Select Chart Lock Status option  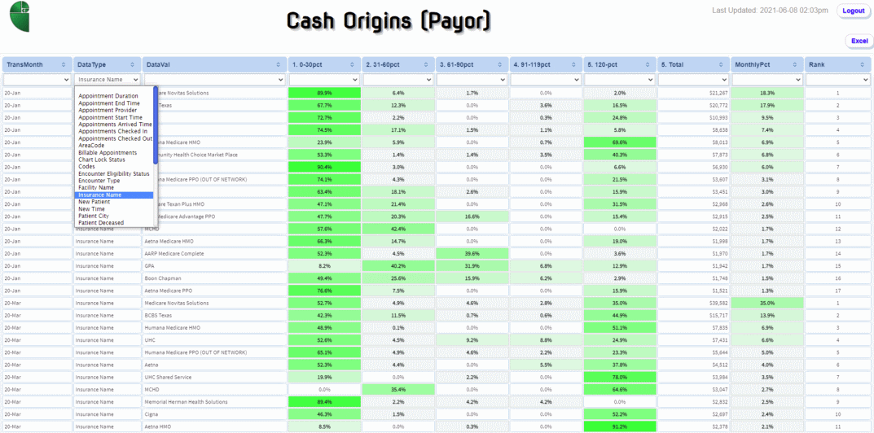[114, 160]
